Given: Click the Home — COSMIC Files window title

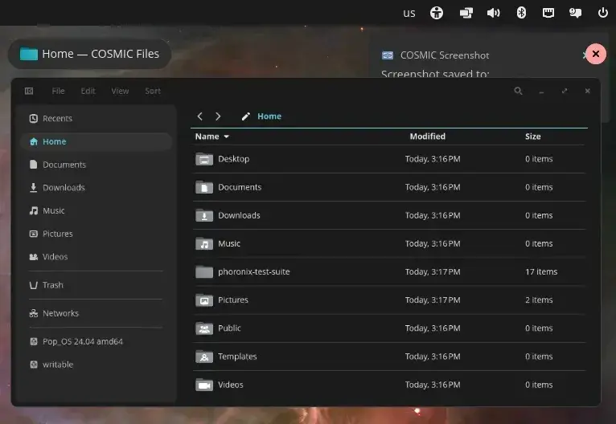Looking at the screenshot, I should [x=89, y=54].
